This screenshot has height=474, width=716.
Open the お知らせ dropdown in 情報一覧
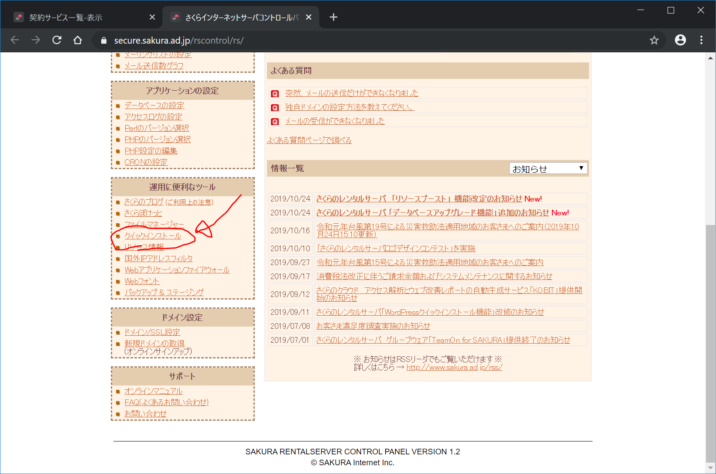(548, 168)
